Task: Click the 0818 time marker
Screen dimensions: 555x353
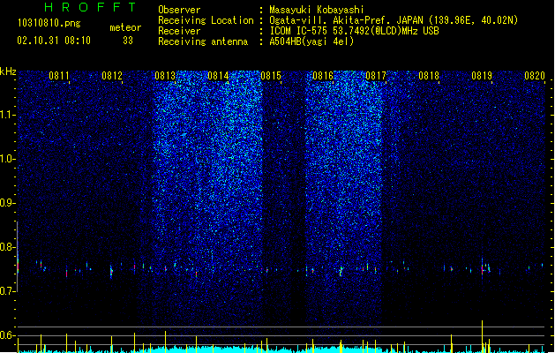Action: [x=429, y=76]
